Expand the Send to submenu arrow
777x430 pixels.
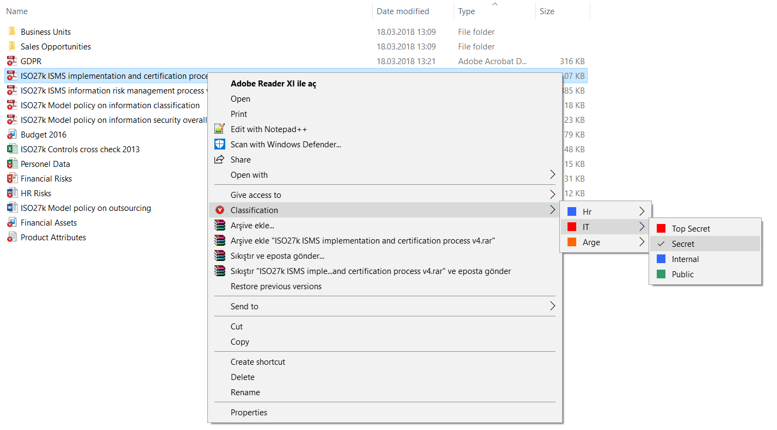[x=552, y=306]
